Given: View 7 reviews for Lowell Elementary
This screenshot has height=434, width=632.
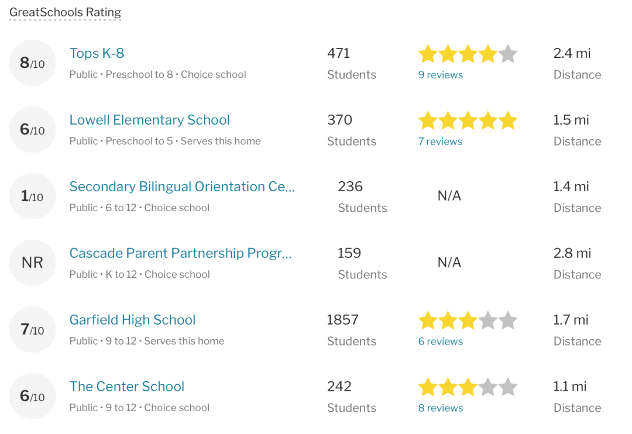Looking at the screenshot, I should pyautogui.click(x=440, y=142).
